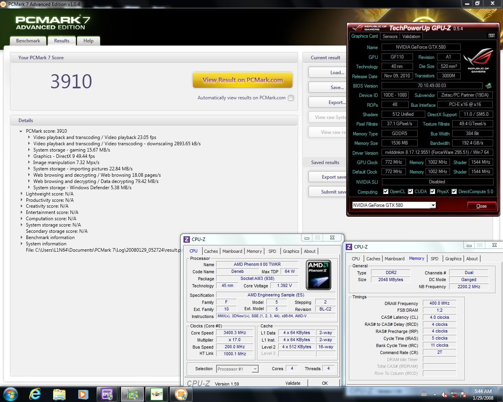Collapse the PCMark score: 3910 tree node
Image resolution: width=503 pixels, height=402 pixels.
21,131
